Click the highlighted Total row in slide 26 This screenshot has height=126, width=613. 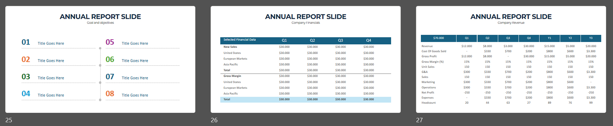[x=306, y=99]
